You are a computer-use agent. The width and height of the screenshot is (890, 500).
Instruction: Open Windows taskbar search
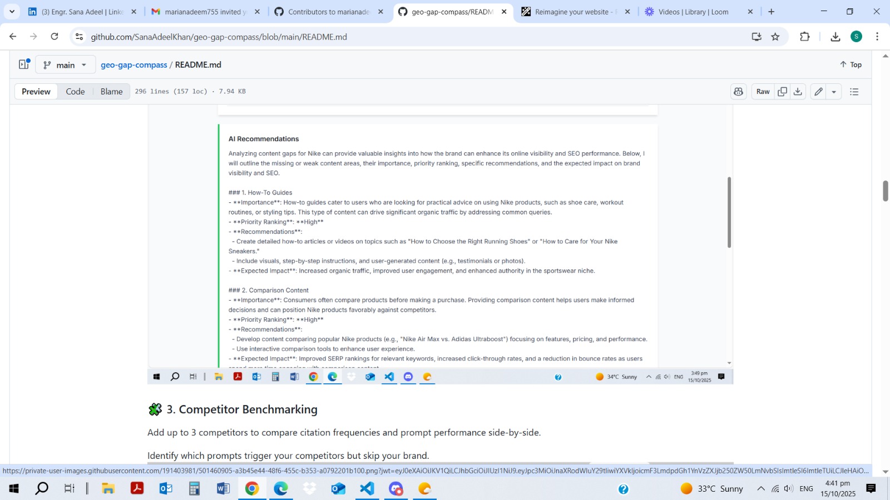pyautogui.click(x=42, y=488)
